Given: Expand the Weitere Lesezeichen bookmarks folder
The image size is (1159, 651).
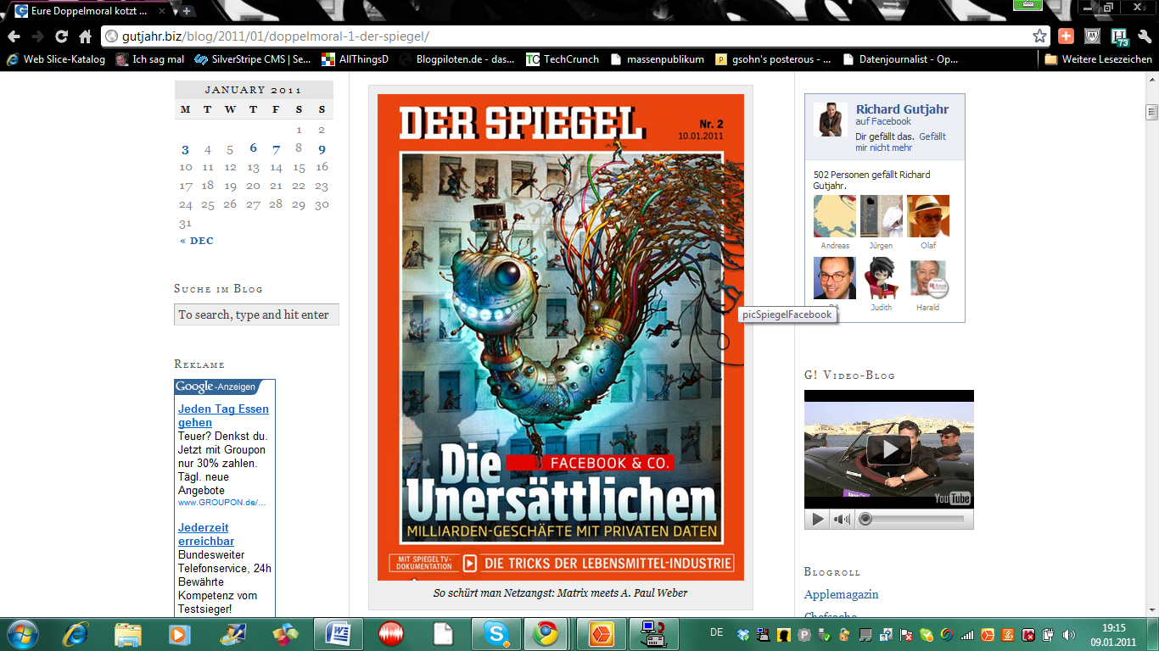Looking at the screenshot, I should point(1099,59).
